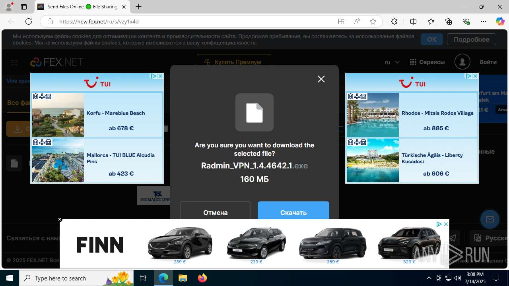Close the left TUI ad
Viewport: 509px width, 286px height.
[x=160, y=76]
